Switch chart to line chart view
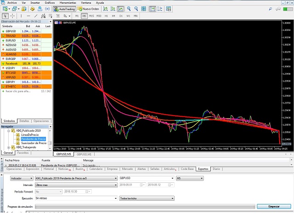 tap(120, 9)
